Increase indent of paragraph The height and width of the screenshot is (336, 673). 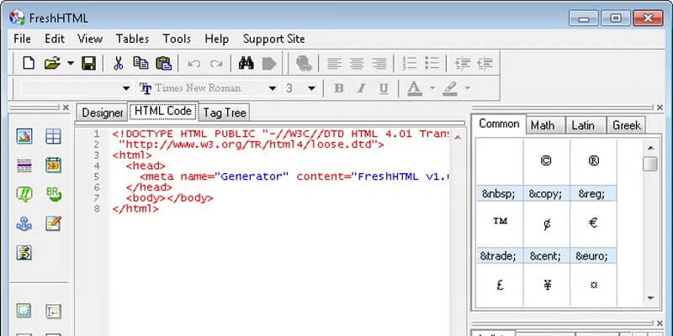pyautogui.click(x=485, y=64)
